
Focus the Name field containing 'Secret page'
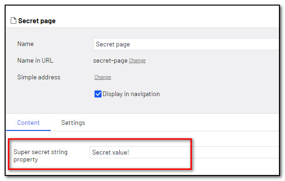(x=186, y=44)
